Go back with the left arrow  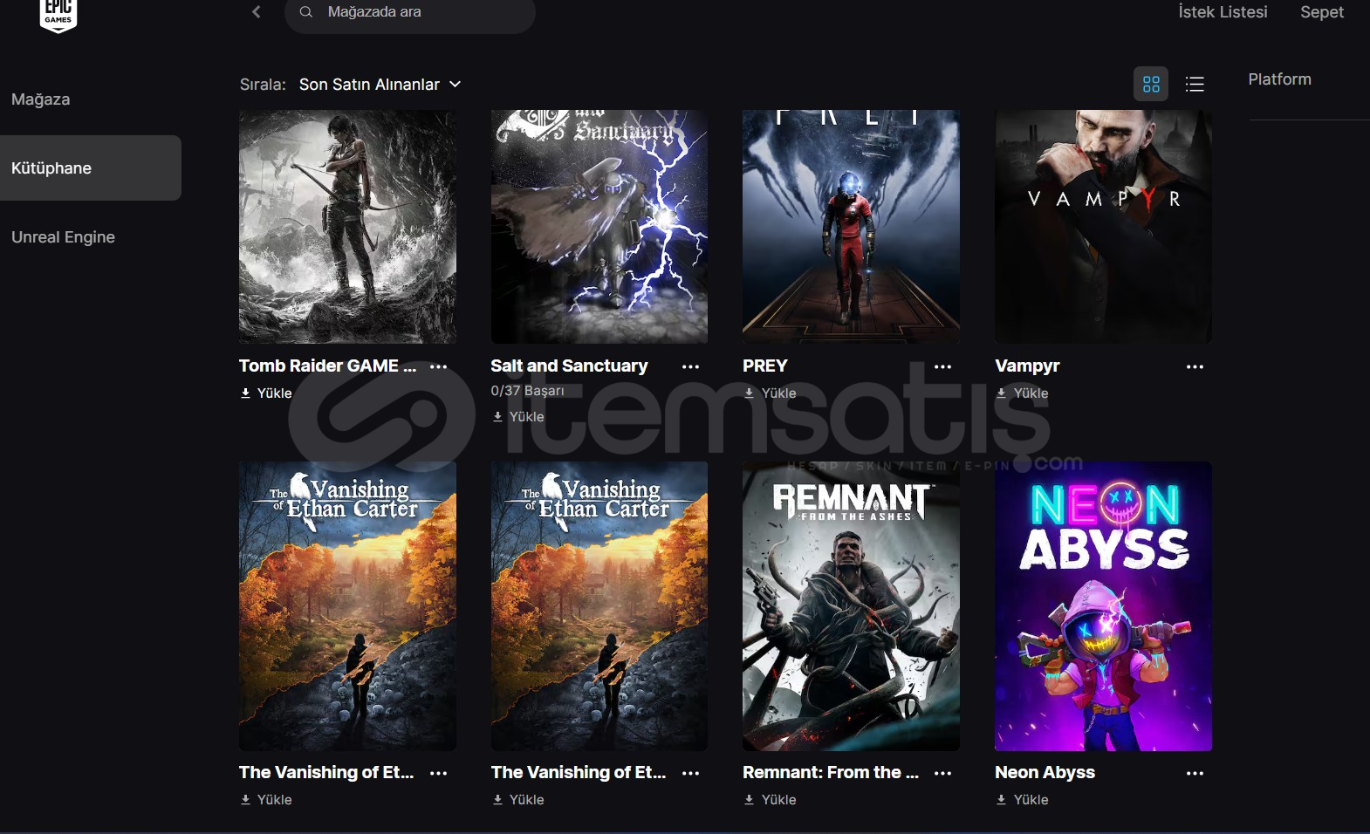point(256,11)
